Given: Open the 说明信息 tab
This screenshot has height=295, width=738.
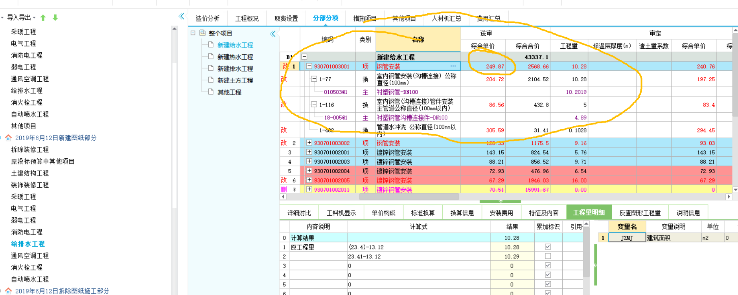Looking at the screenshot, I should [688, 213].
